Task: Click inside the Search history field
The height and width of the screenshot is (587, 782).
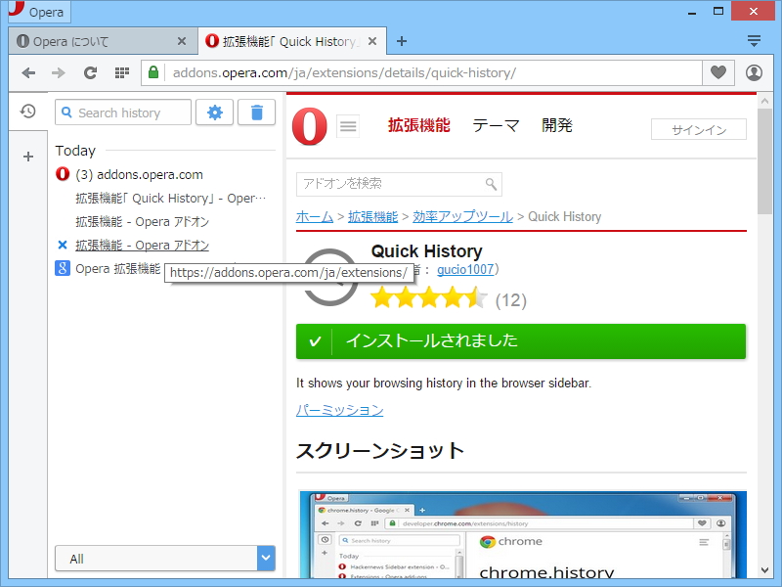Action: pyautogui.click(x=127, y=113)
